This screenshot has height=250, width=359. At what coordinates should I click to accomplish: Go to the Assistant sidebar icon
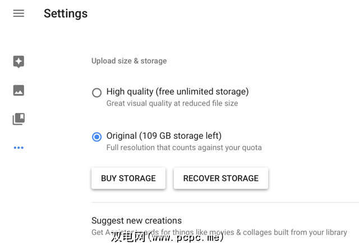tap(19, 62)
